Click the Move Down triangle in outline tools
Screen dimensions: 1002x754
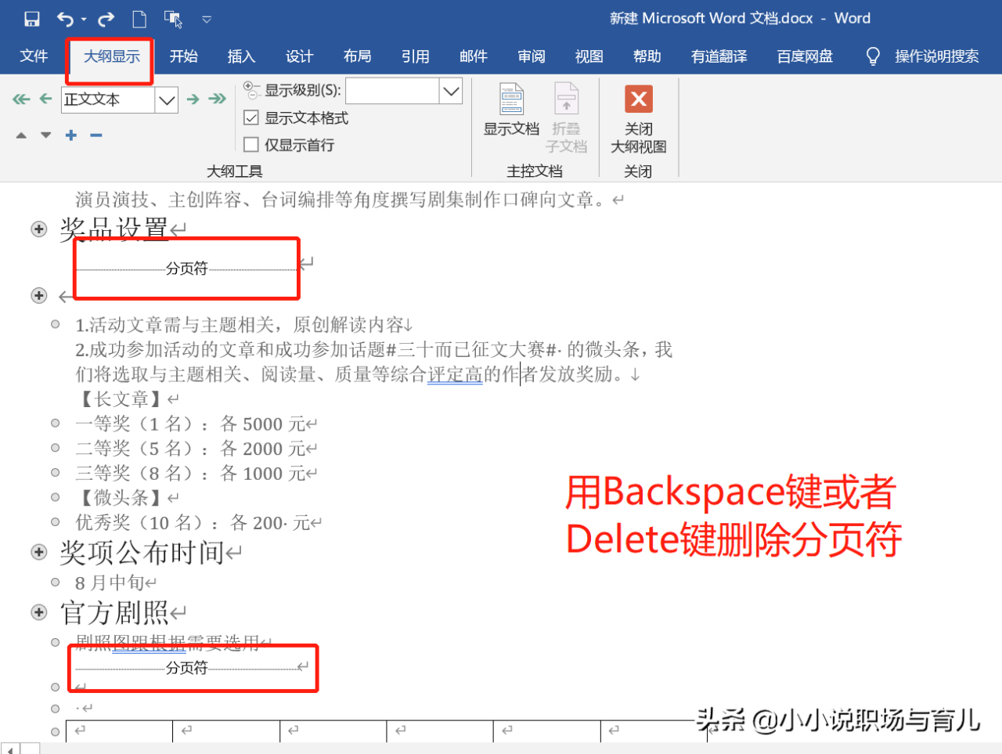pos(46,135)
